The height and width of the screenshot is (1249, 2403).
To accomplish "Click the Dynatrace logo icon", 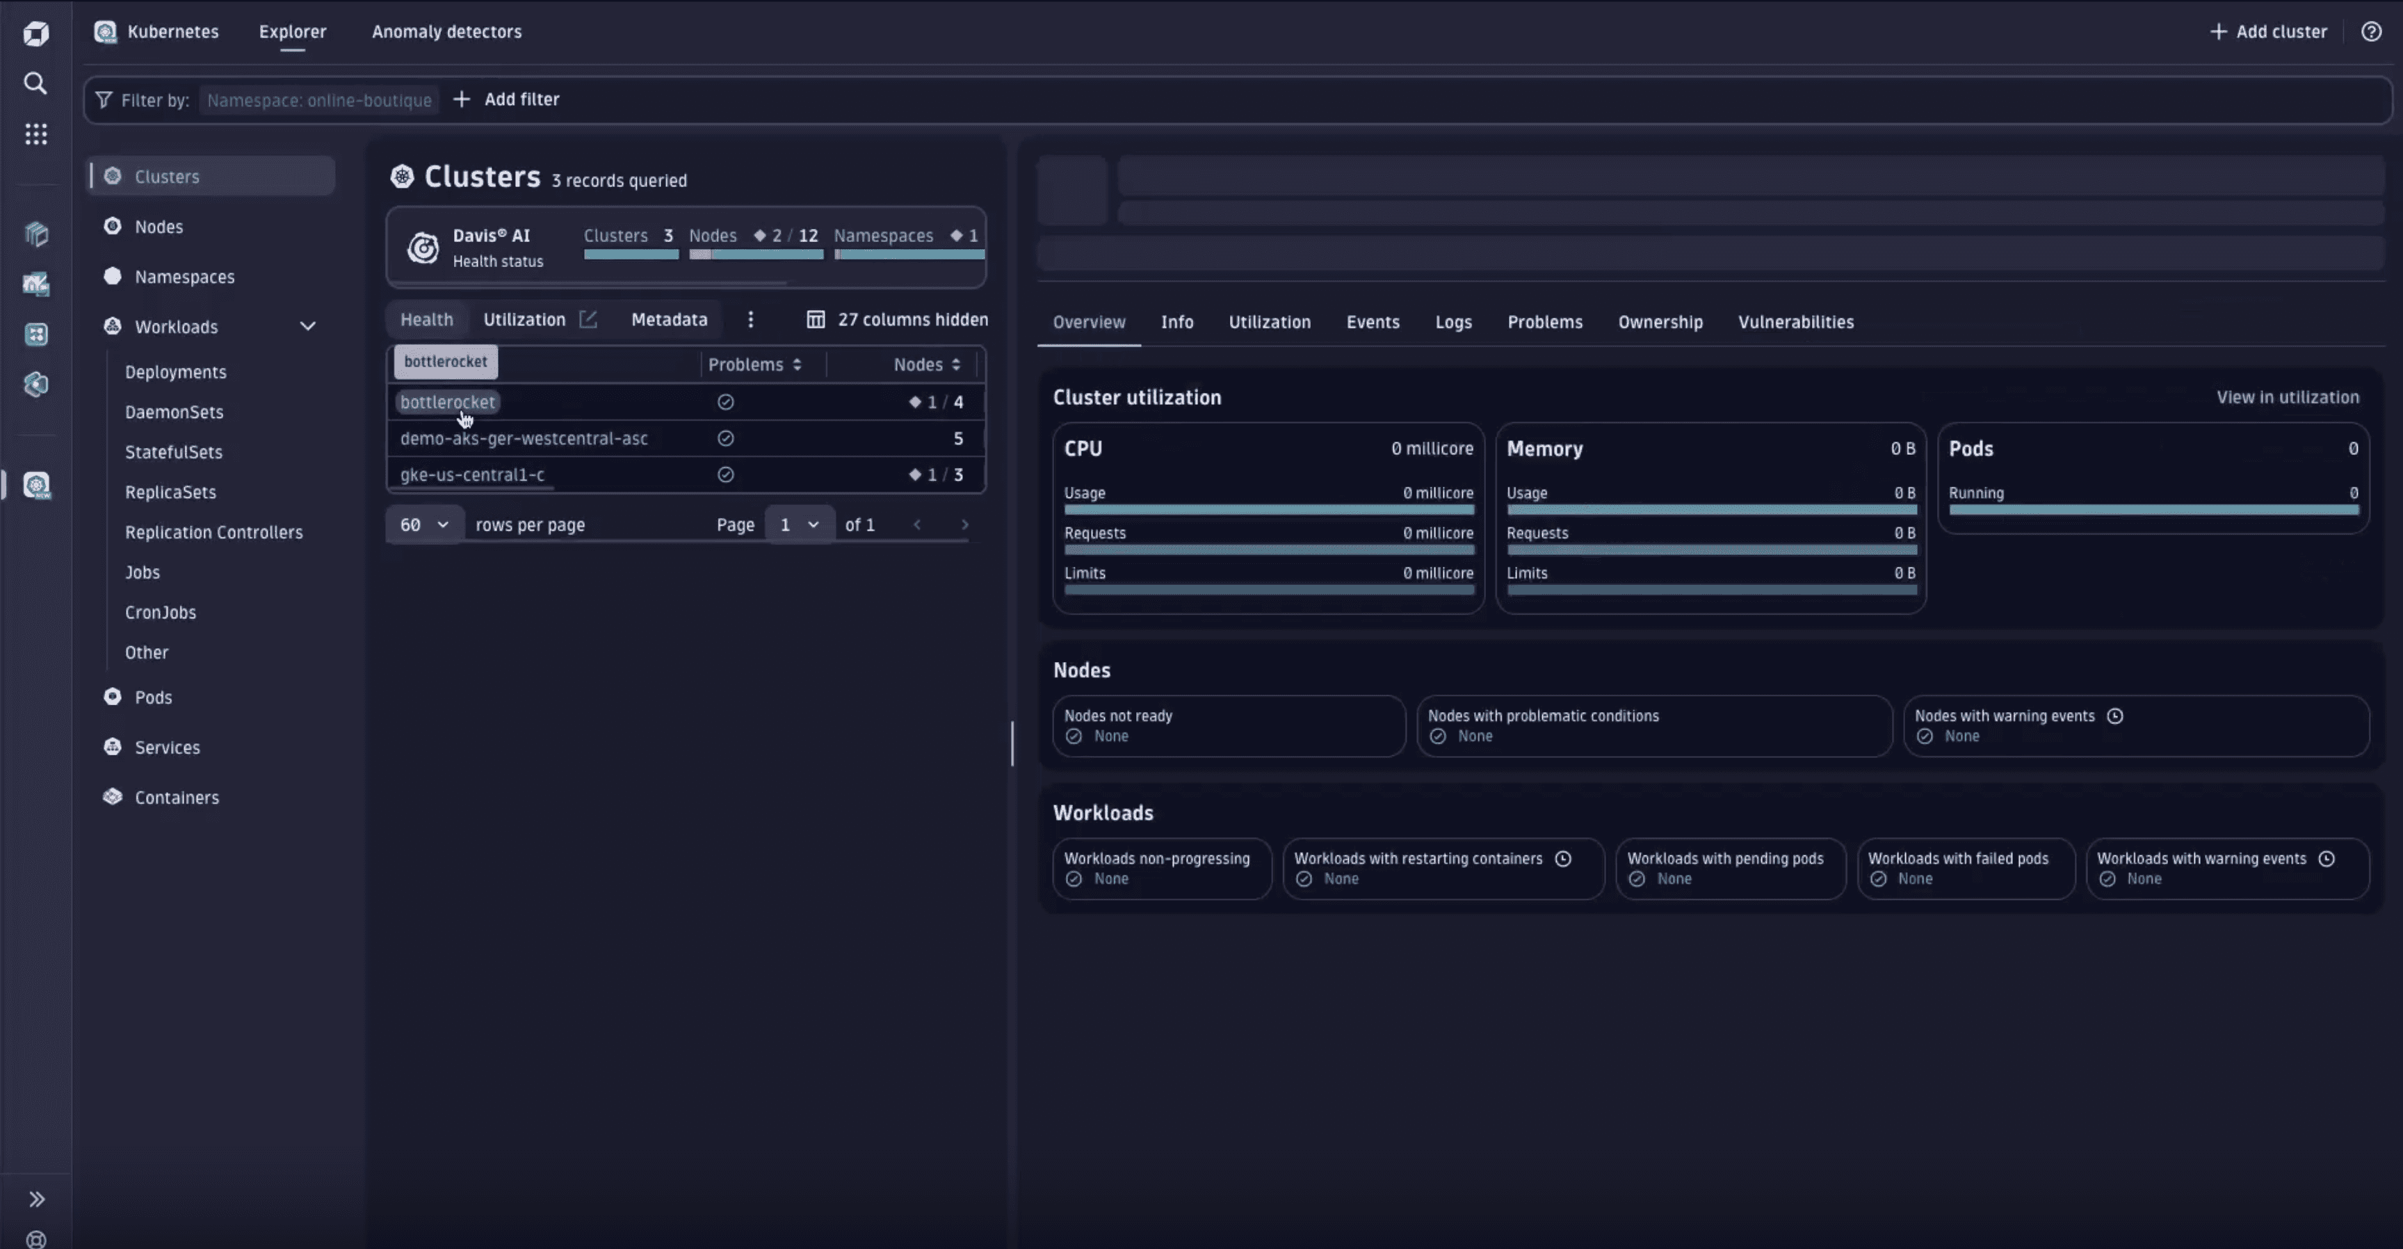I will click(35, 33).
